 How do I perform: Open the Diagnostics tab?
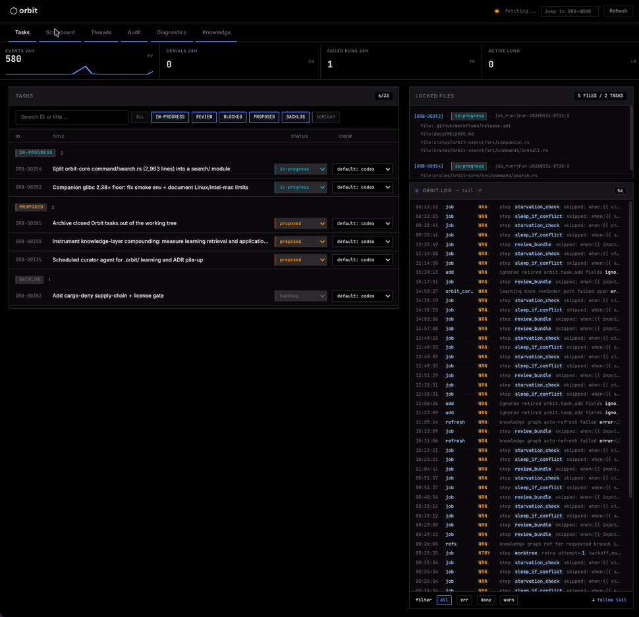click(x=171, y=32)
